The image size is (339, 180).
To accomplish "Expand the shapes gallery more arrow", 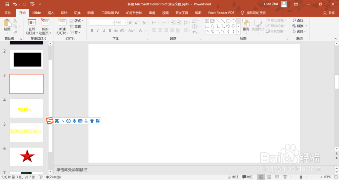I will point(238,32).
